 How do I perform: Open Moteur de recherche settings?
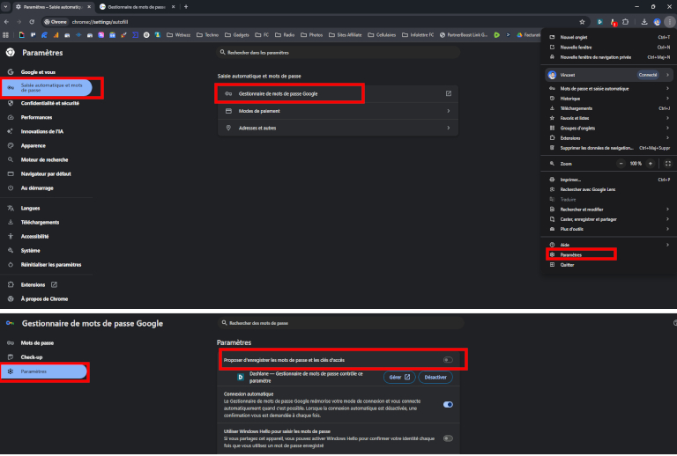(x=46, y=160)
